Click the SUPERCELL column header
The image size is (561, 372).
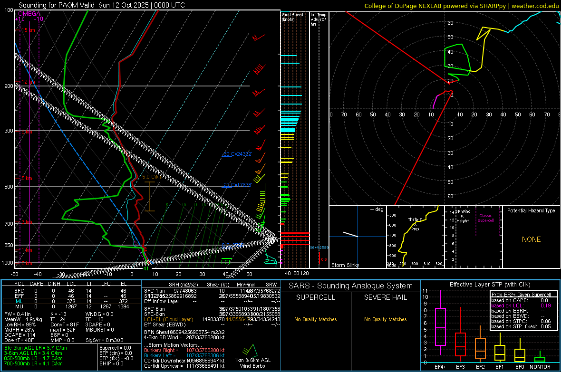click(316, 297)
